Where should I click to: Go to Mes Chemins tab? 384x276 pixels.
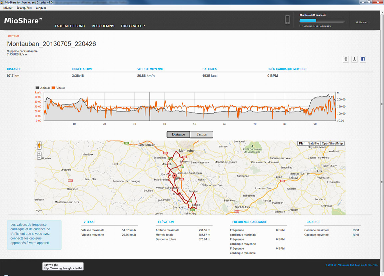[x=103, y=26]
